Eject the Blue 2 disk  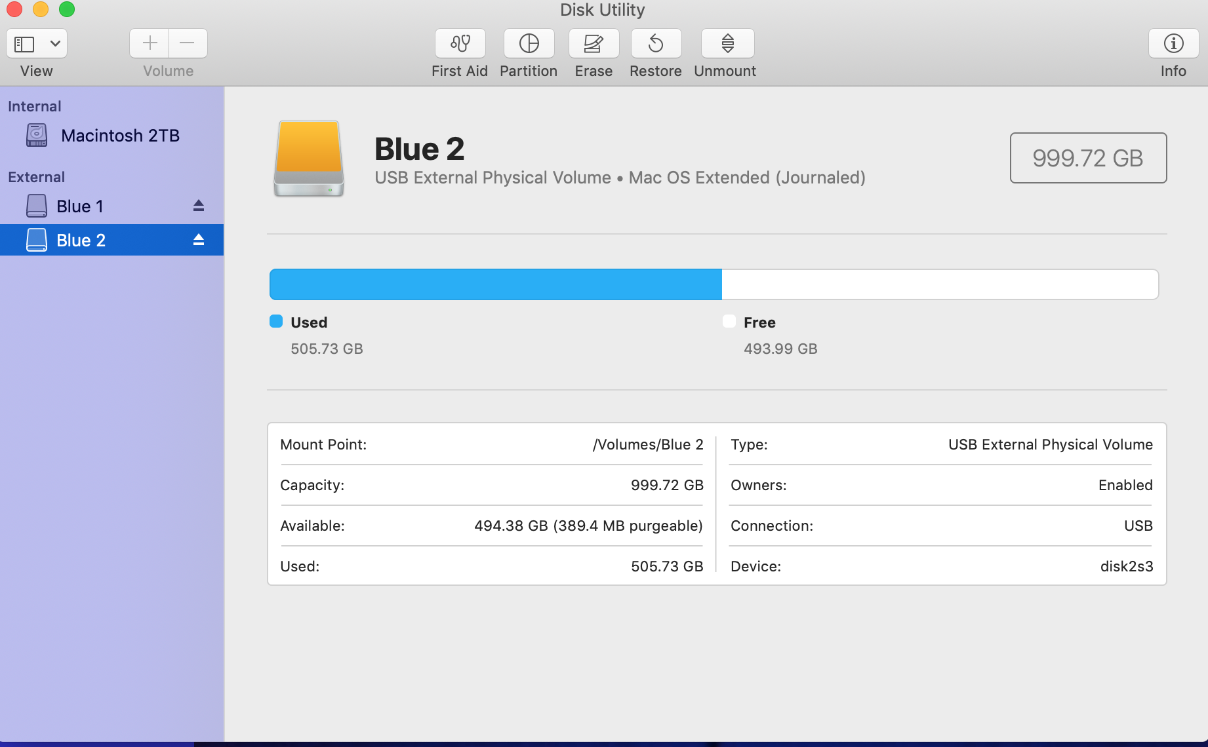pos(197,240)
